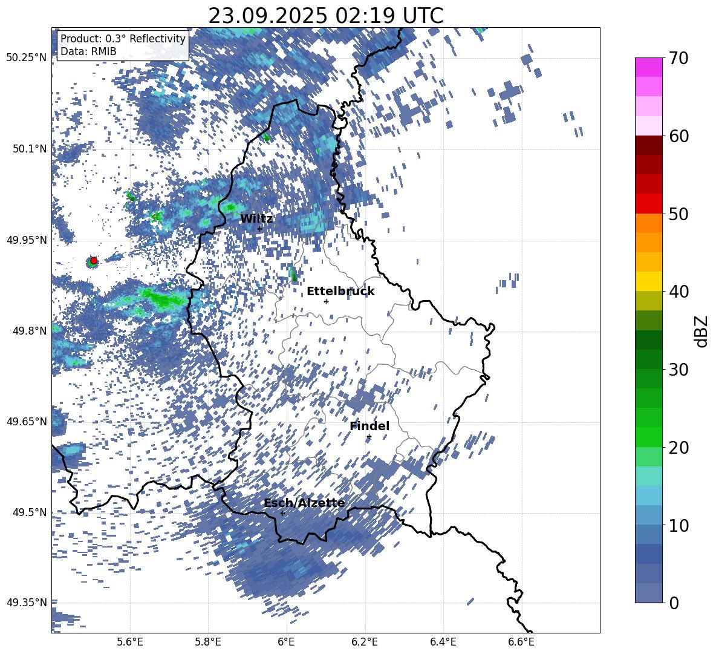This screenshot has height=654, width=716.
Task: Click the colorbar label 30
Action: [679, 370]
